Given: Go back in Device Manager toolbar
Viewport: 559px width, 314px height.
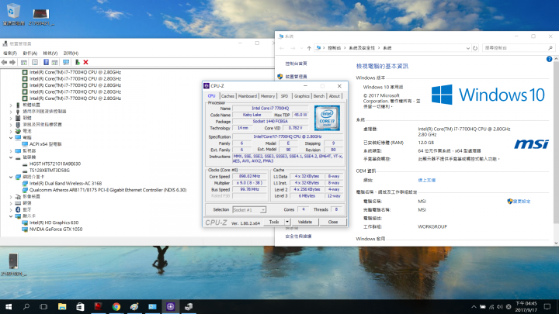Looking at the screenshot, I should tap(5, 62).
